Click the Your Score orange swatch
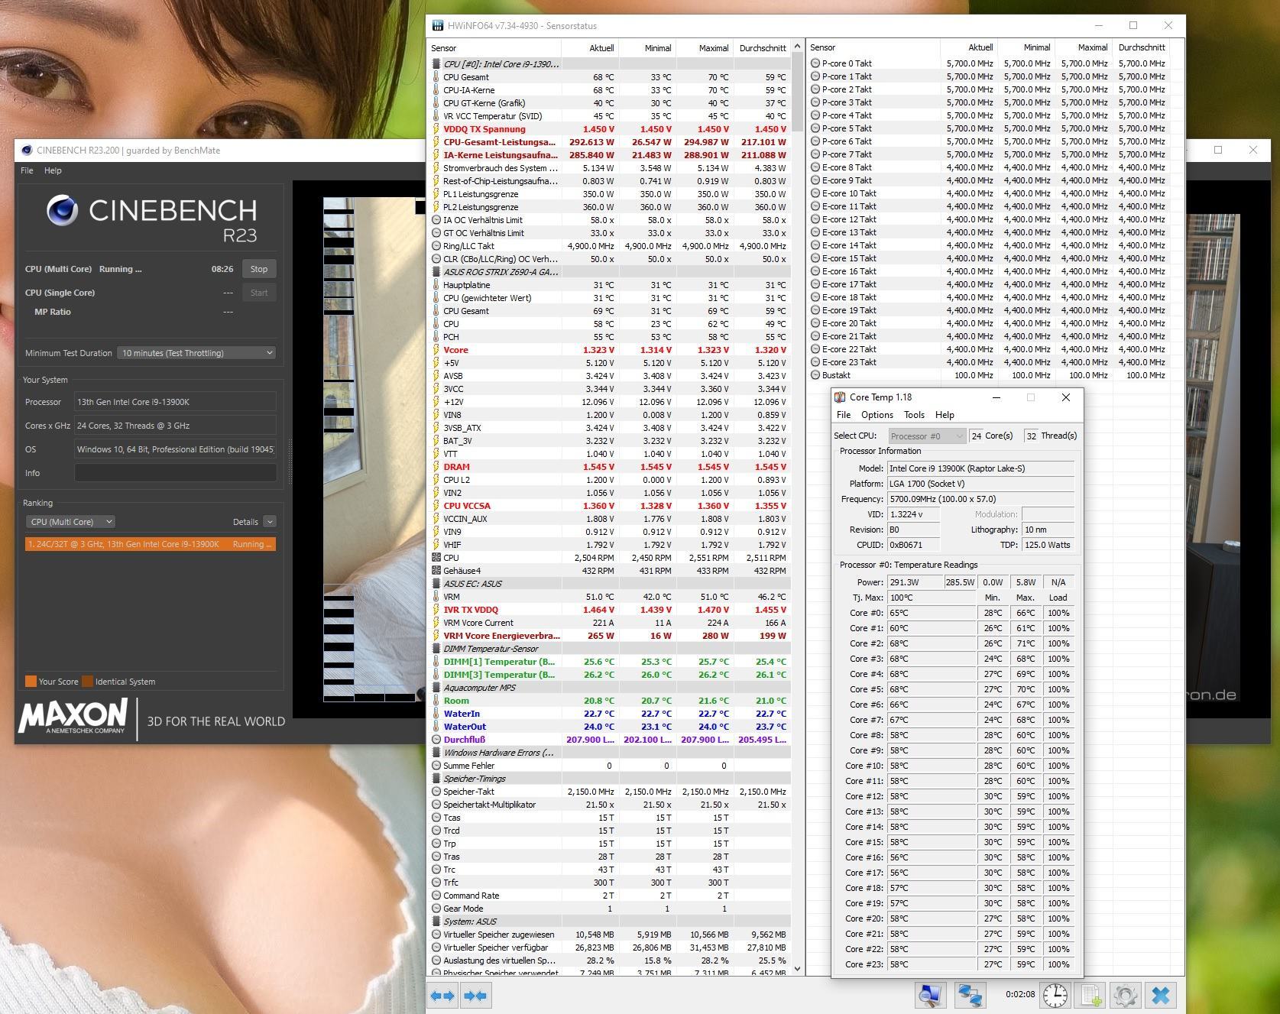Image resolution: width=1280 pixels, height=1014 pixels. [31, 682]
